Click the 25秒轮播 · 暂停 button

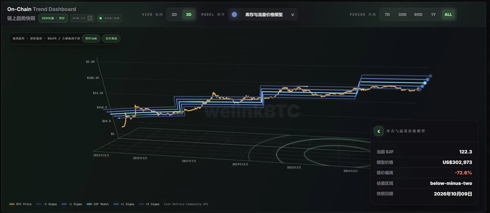pos(53,18)
